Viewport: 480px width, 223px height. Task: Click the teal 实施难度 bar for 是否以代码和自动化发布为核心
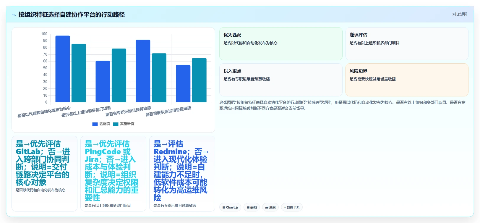tap(79, 73)
